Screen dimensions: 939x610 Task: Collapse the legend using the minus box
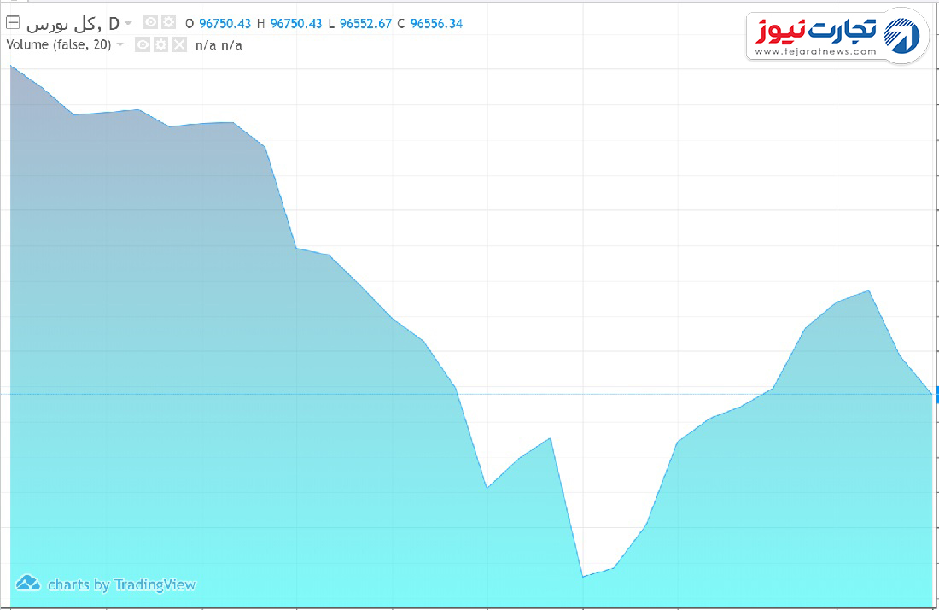click(x=13, y=23)
